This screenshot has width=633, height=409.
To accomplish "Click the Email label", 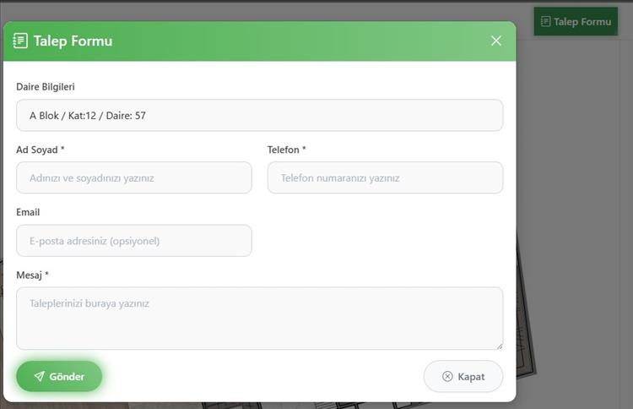I will click(28, 212).
